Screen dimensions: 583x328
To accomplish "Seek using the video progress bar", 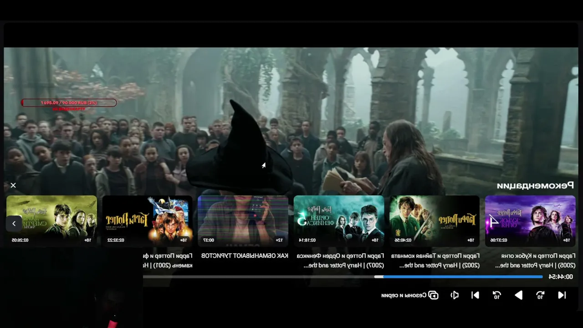I will click(x=343, y=277).
